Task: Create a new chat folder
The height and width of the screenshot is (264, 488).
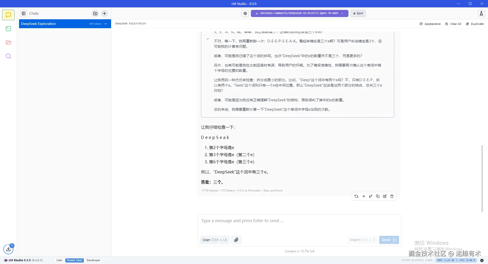Action: click(x=95, y=13)
